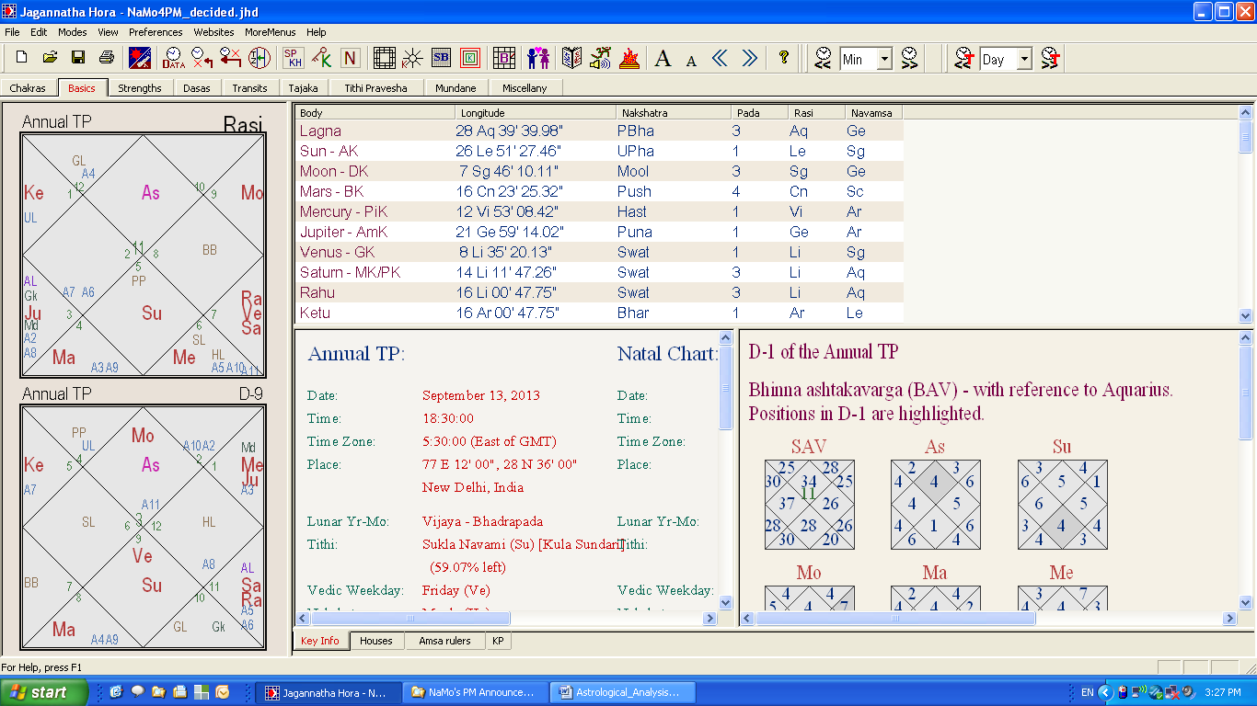
Task: Select the Amsa rulers bottom tab
Action: (x=444, y=641)
